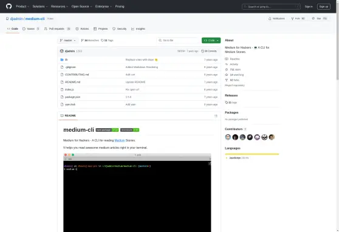
Task: Open the index.js file
Action: [x=69, y=89]
